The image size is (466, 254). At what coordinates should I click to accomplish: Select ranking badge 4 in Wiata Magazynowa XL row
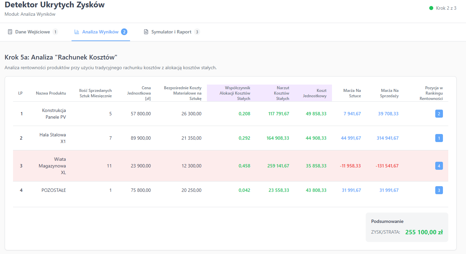[439, 166]
